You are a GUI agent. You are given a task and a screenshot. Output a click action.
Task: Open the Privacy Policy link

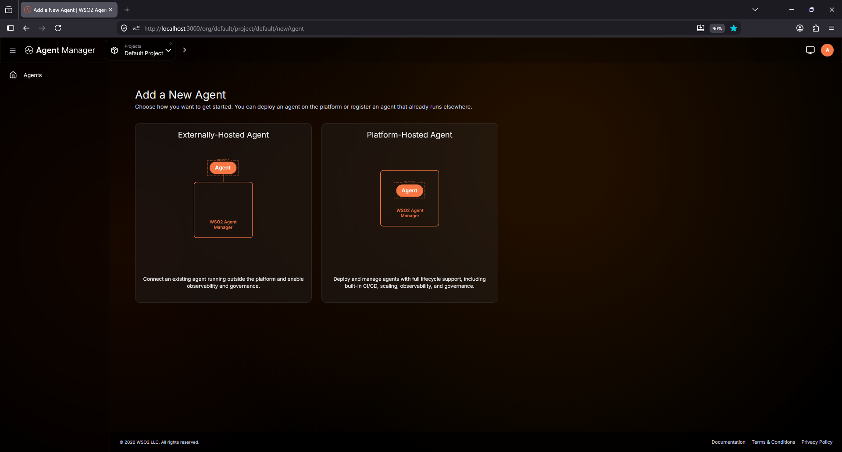point(817,442)
